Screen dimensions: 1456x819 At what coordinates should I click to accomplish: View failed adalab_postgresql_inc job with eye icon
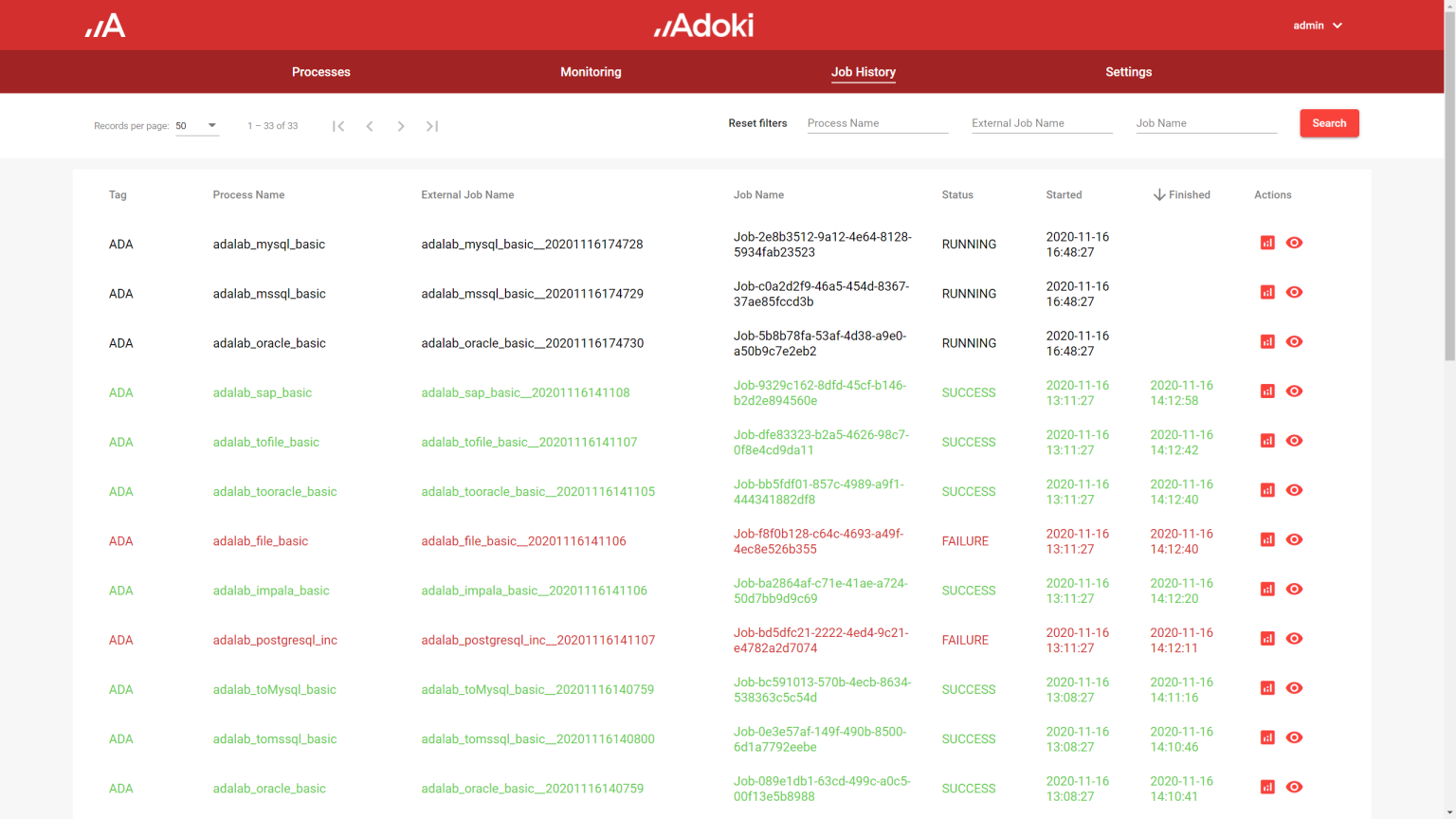click(x=1294, y=638)
